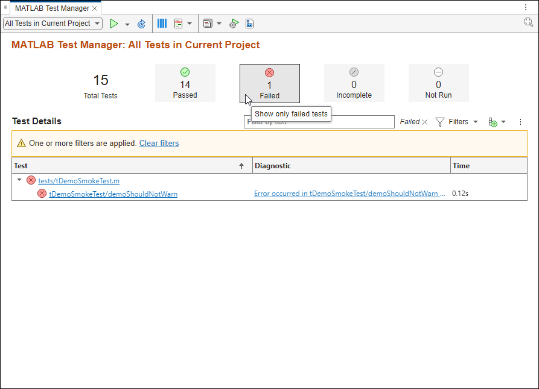Open the All Tests in Current Project dropdown
This screenshot has height=389, width=539.
tap(53, 24)
